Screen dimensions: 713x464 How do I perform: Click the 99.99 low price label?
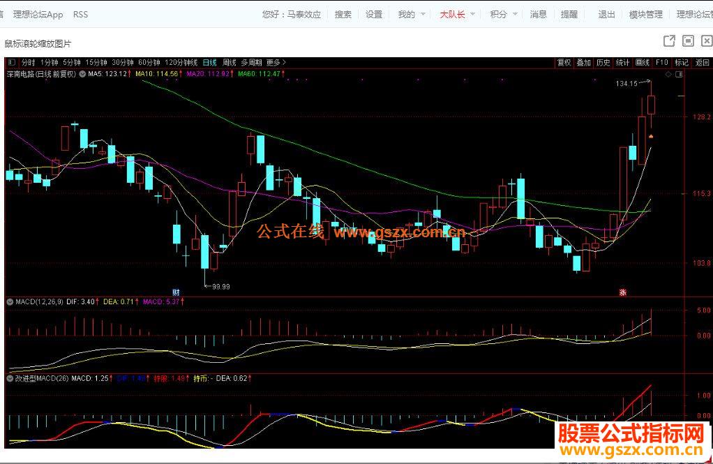pyautogui.click(x=221, y=287)
